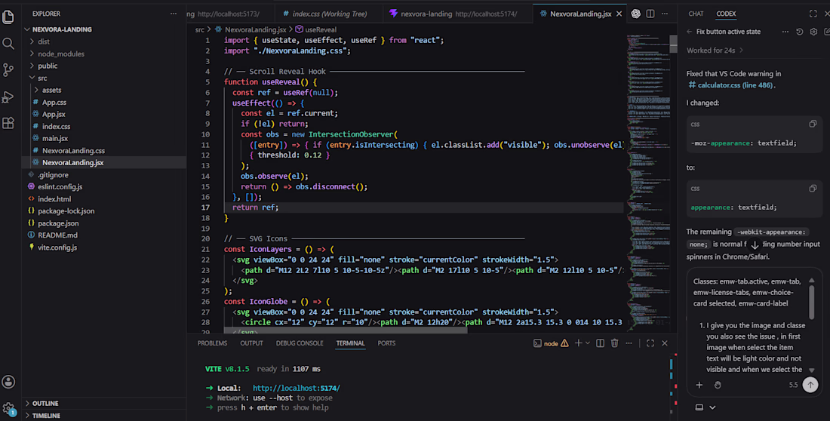Open the Run and Debug view
The width and height of the screenshot is (830, 421).
click(8, 97)
